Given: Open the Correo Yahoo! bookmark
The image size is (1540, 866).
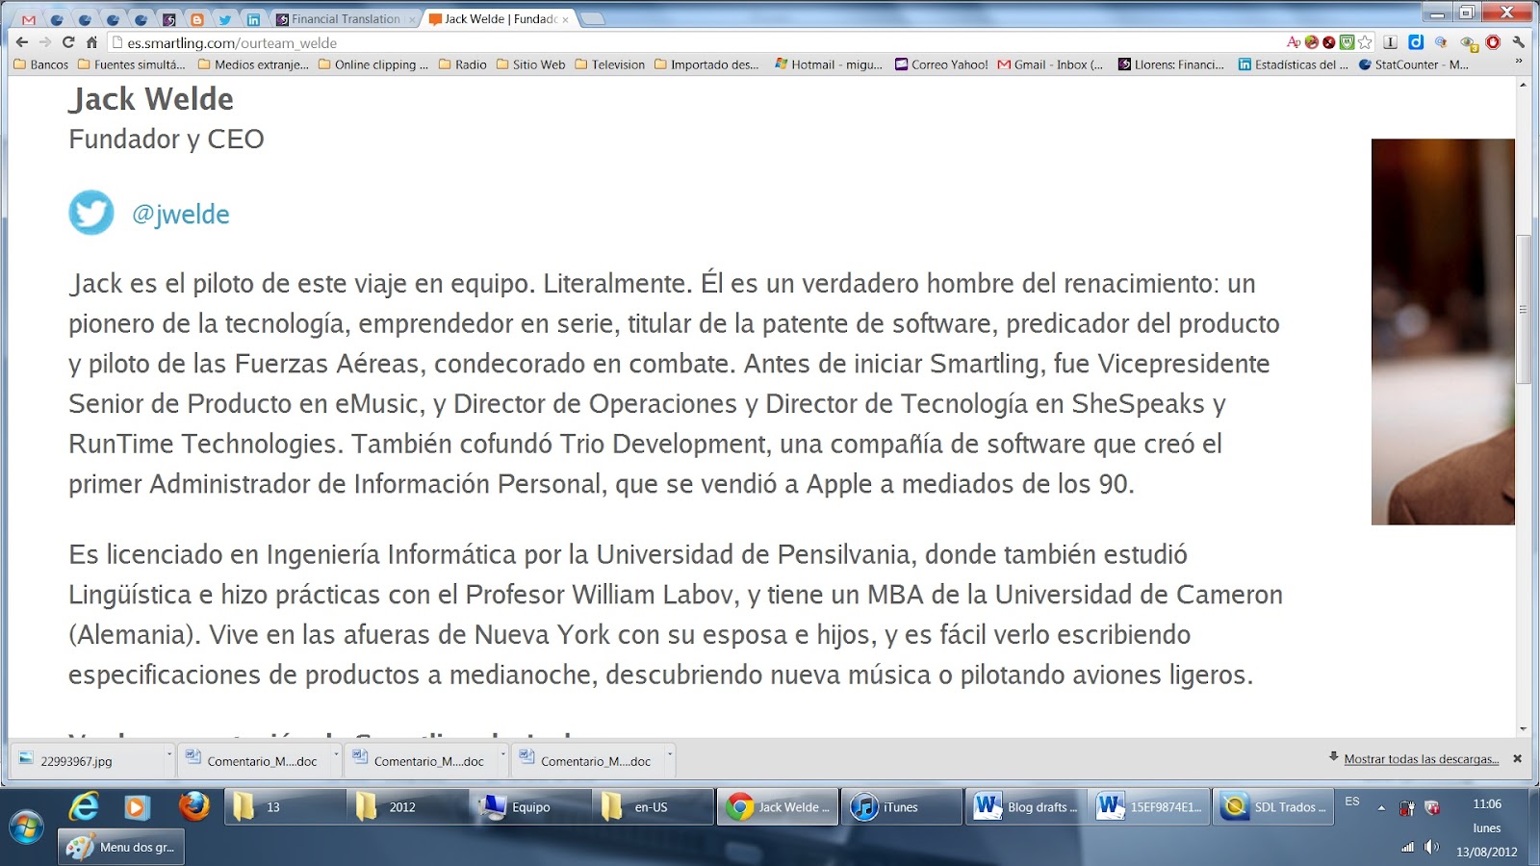Looking at the screenshot, I should point(941,64).
